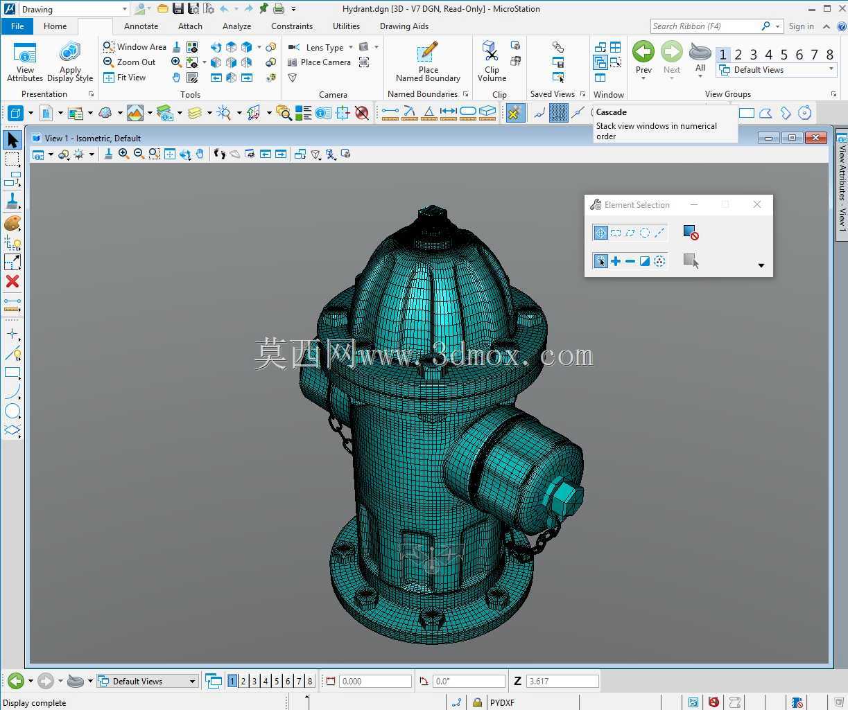Click the Z coordinate field showing 3.617
The width and height of the screenshot is (848, 710).
(562, 681)
